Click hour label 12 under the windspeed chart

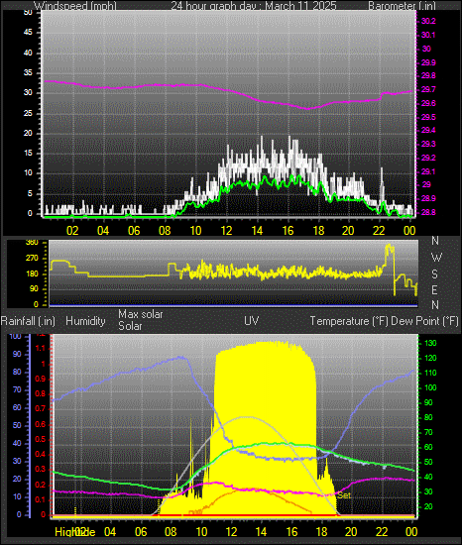pyautogui.click(x=226, y=231)
